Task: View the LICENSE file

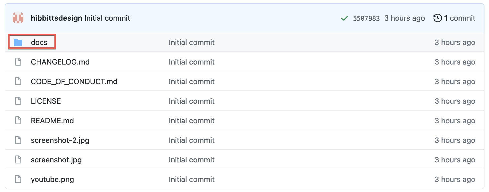Action: (x=46, y=100)
